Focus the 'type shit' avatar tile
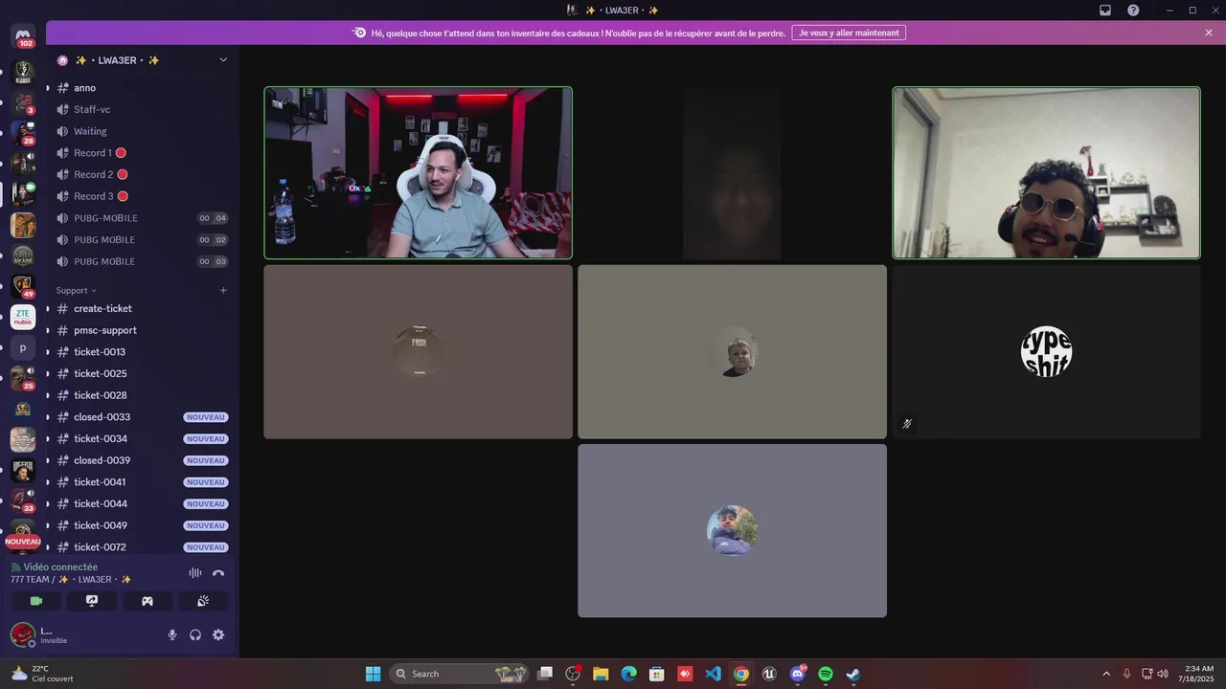The width and height of the screenshot is (1226, 689). (x=1046, y=352)
